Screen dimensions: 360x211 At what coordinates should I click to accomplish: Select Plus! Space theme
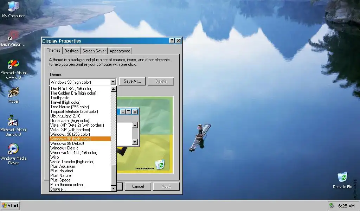point(80,180)
